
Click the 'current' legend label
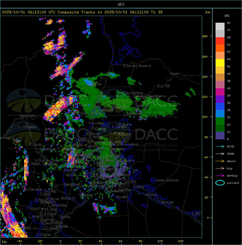tap(233, 183)
